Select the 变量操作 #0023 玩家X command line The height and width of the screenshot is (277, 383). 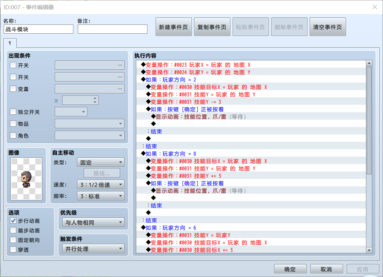(x=251, y=65)
